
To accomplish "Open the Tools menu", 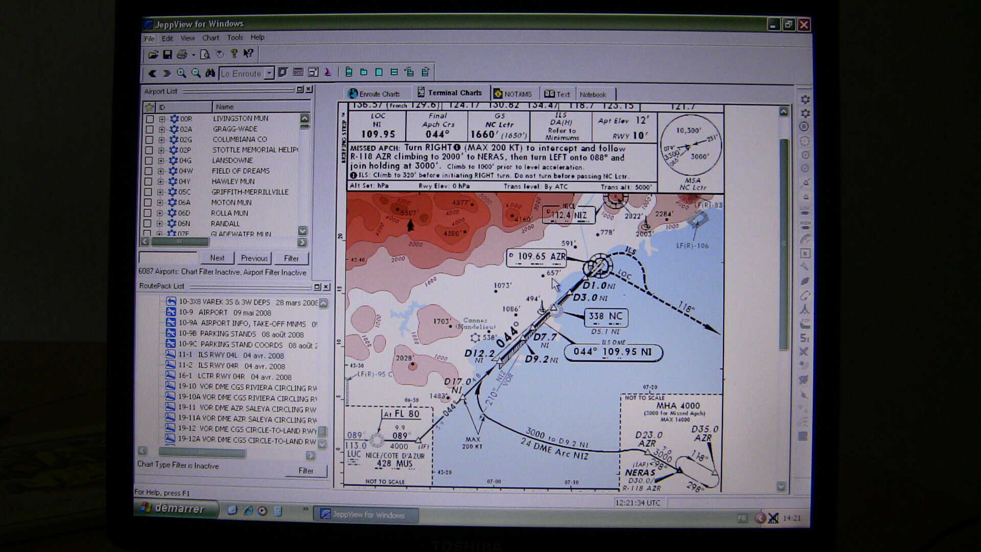I will [235, 37].
